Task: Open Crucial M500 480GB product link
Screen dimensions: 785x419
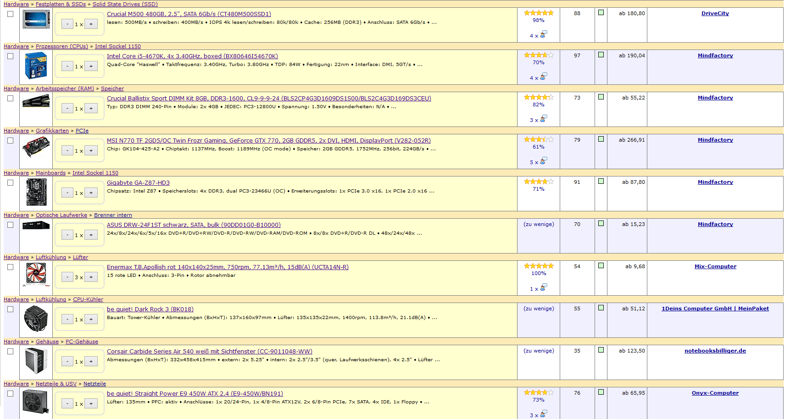Action: coord(189,14)
